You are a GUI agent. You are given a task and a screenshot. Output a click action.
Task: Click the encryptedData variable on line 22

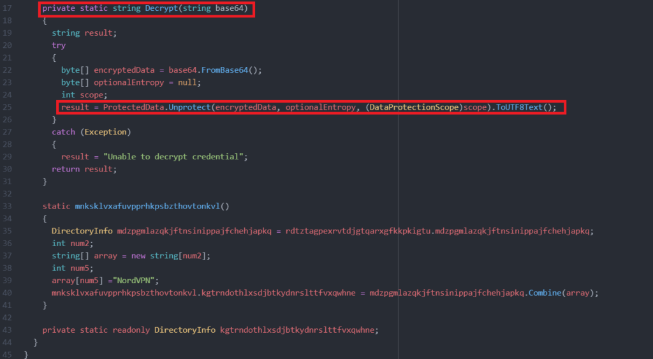(124, 70)
